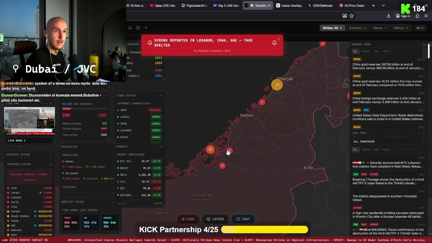Click the VIX 29.49 row
The height and width of the screenshot is (243, 432).
(x=139, y=182)
